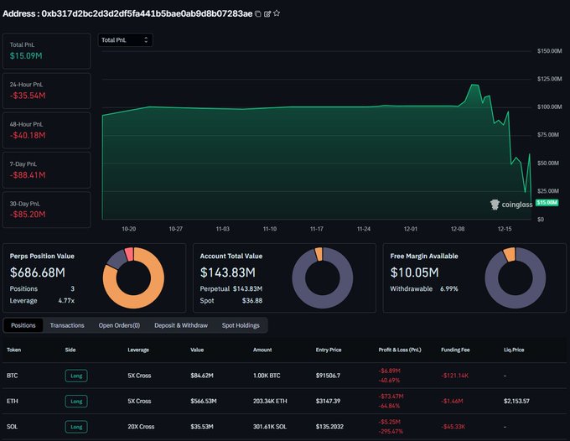Click the Long badge on the BTC row
Image resolution: width=570 pixels, height=441 pixels.
tap(76, 376)
